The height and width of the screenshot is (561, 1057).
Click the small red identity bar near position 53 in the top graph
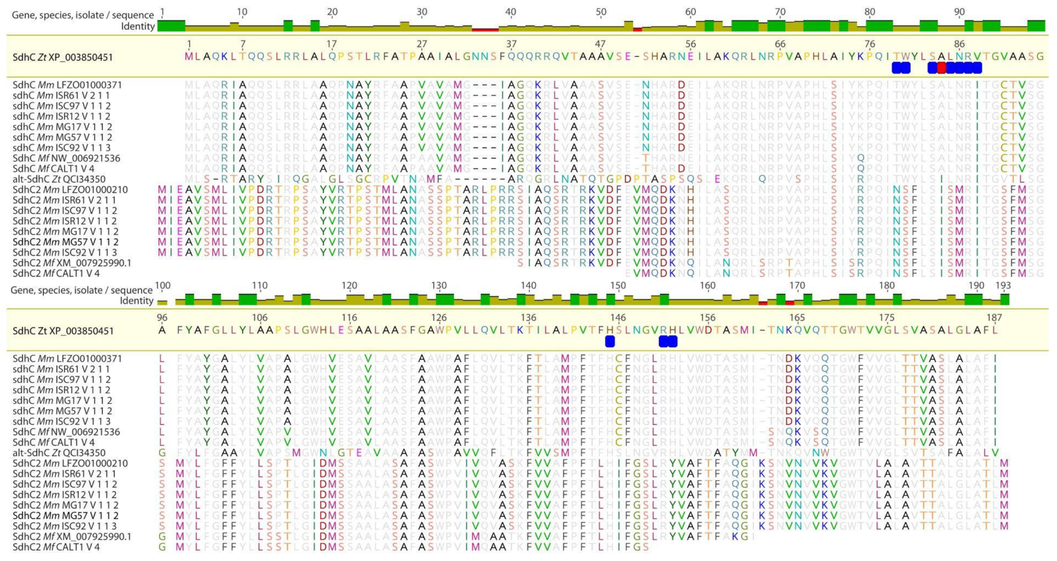click(x=637, y=29)
